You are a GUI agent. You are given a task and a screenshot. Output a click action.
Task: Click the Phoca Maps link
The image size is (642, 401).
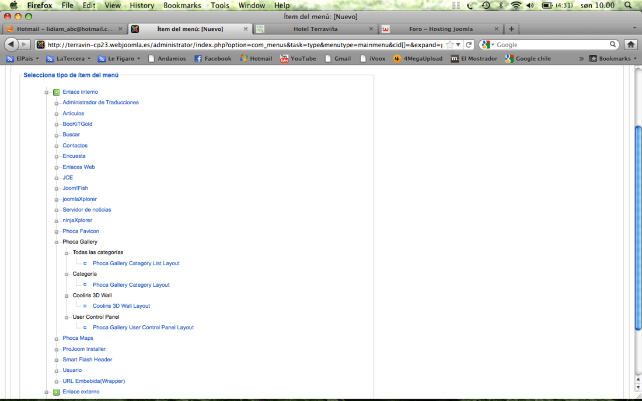coord(78,338)
